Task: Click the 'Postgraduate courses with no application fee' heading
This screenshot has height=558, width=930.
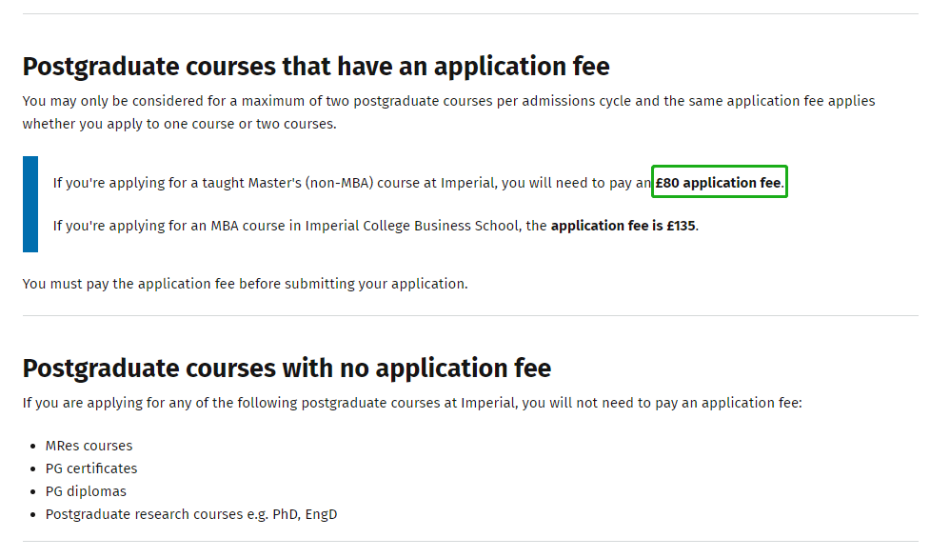Action: [x=287, y=369]
